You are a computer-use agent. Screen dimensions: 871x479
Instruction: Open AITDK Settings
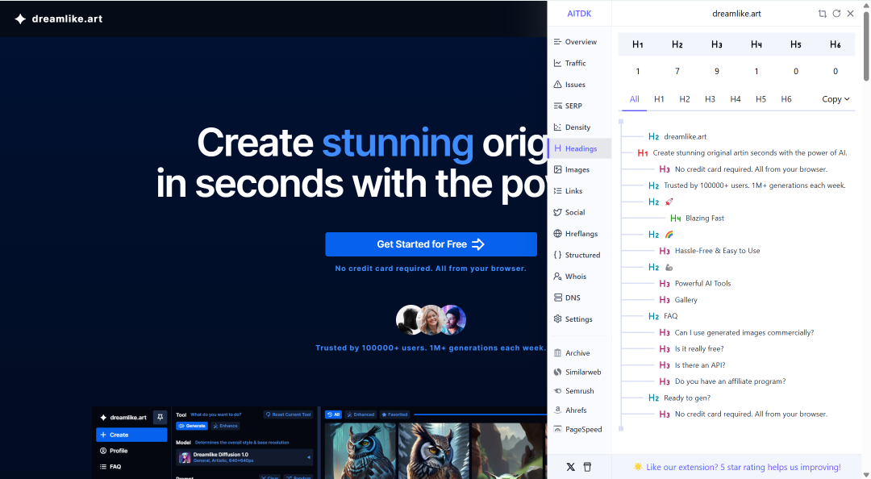pyautogui.click(x=573, y=319)
